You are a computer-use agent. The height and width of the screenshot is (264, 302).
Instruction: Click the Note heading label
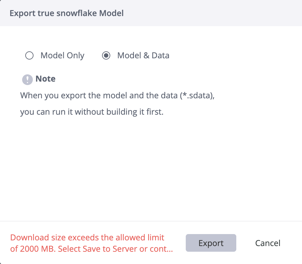[45, 79]
